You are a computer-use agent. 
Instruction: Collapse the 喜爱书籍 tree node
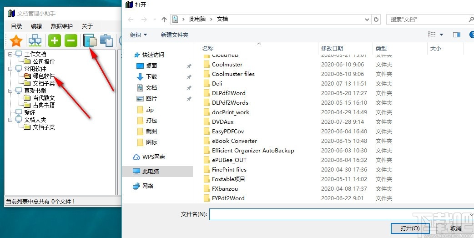click(x=10, y=91)
